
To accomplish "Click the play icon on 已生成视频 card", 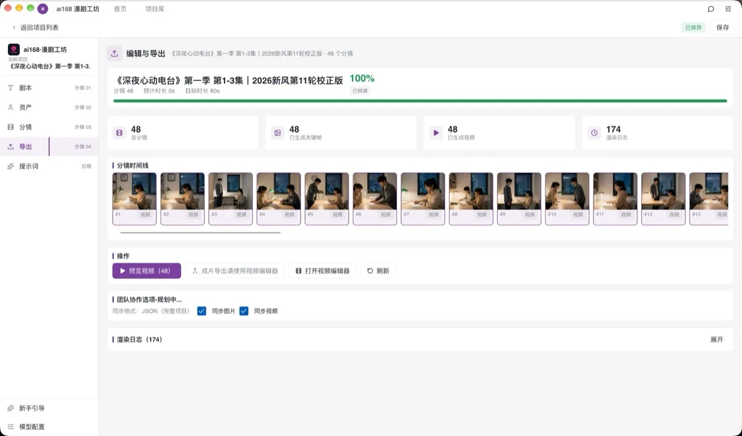I will click(x=436, y=133).
